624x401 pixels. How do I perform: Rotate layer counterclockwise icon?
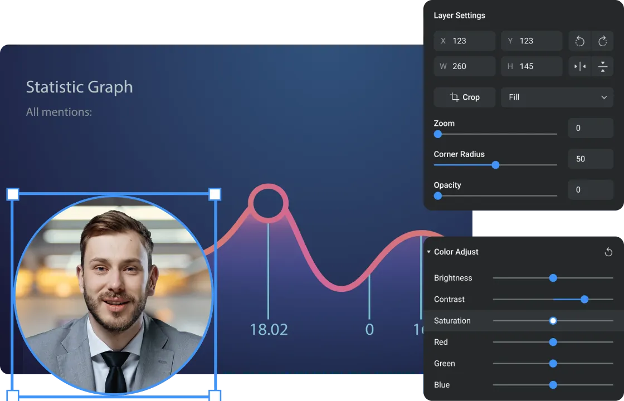tap(579, 41)
